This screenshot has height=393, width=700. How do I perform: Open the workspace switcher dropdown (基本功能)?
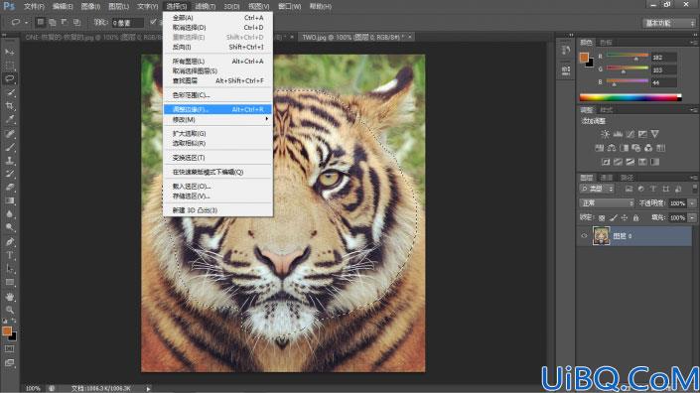pos(669,23)
